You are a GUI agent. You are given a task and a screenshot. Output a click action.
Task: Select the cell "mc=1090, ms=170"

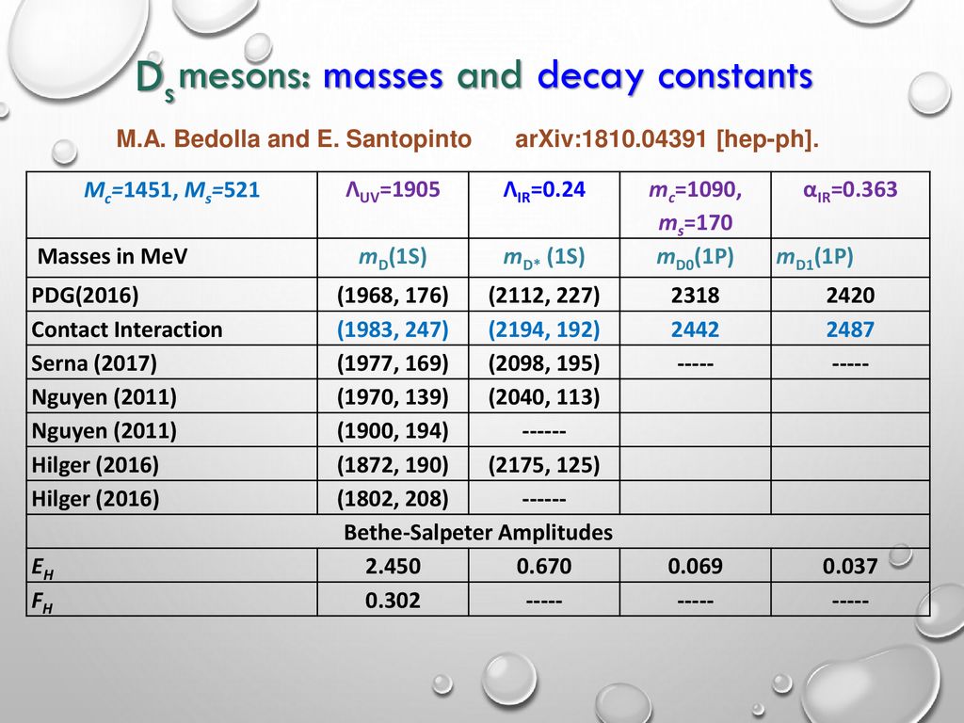[x=696, y=206]
